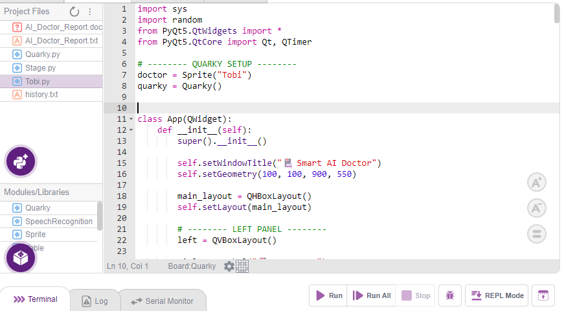This screenshot has height=311, width=564.
Task: Click the editor vertical scrollbar
Action: (x=557, y=14)
